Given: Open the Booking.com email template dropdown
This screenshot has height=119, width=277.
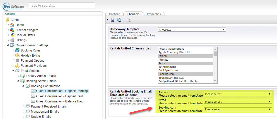Looking at the screenshot, I should point(238,109).
